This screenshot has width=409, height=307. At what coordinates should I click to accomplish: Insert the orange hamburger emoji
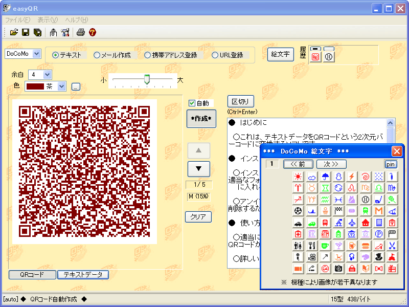(x=366, y=246)
